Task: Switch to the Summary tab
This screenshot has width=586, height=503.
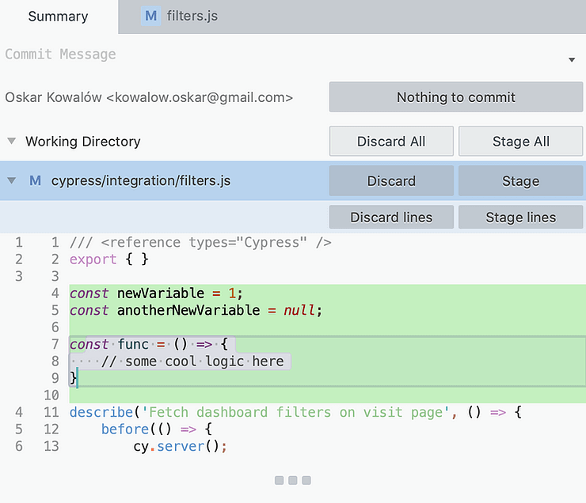Action: (59, 17)
